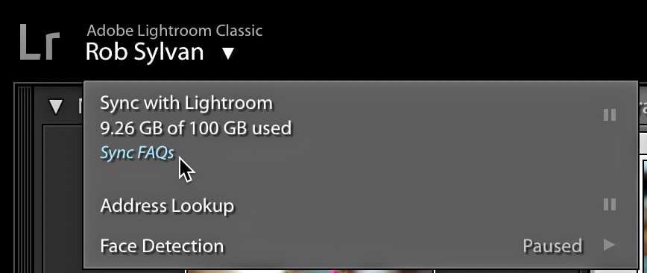This screenshot has height=273, width=647.
Task: Resume Face Detection with the play arrow
Action: click(x=610, y=245)
